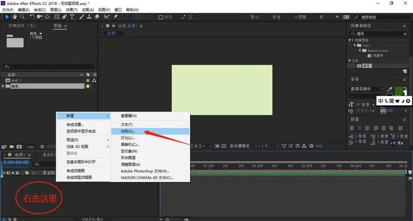This screenshot has width=413, height=221.
Task: Click the eyedropper in Character panel
Action: (389, 89)
